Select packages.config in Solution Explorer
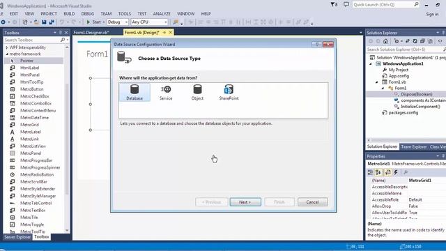446x251 pixels. pos(403,113)
